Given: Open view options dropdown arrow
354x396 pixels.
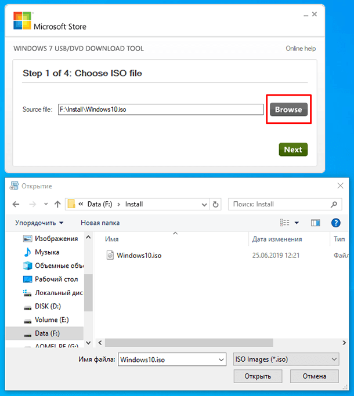Looking at the screenshot, I should click(297, 223).
